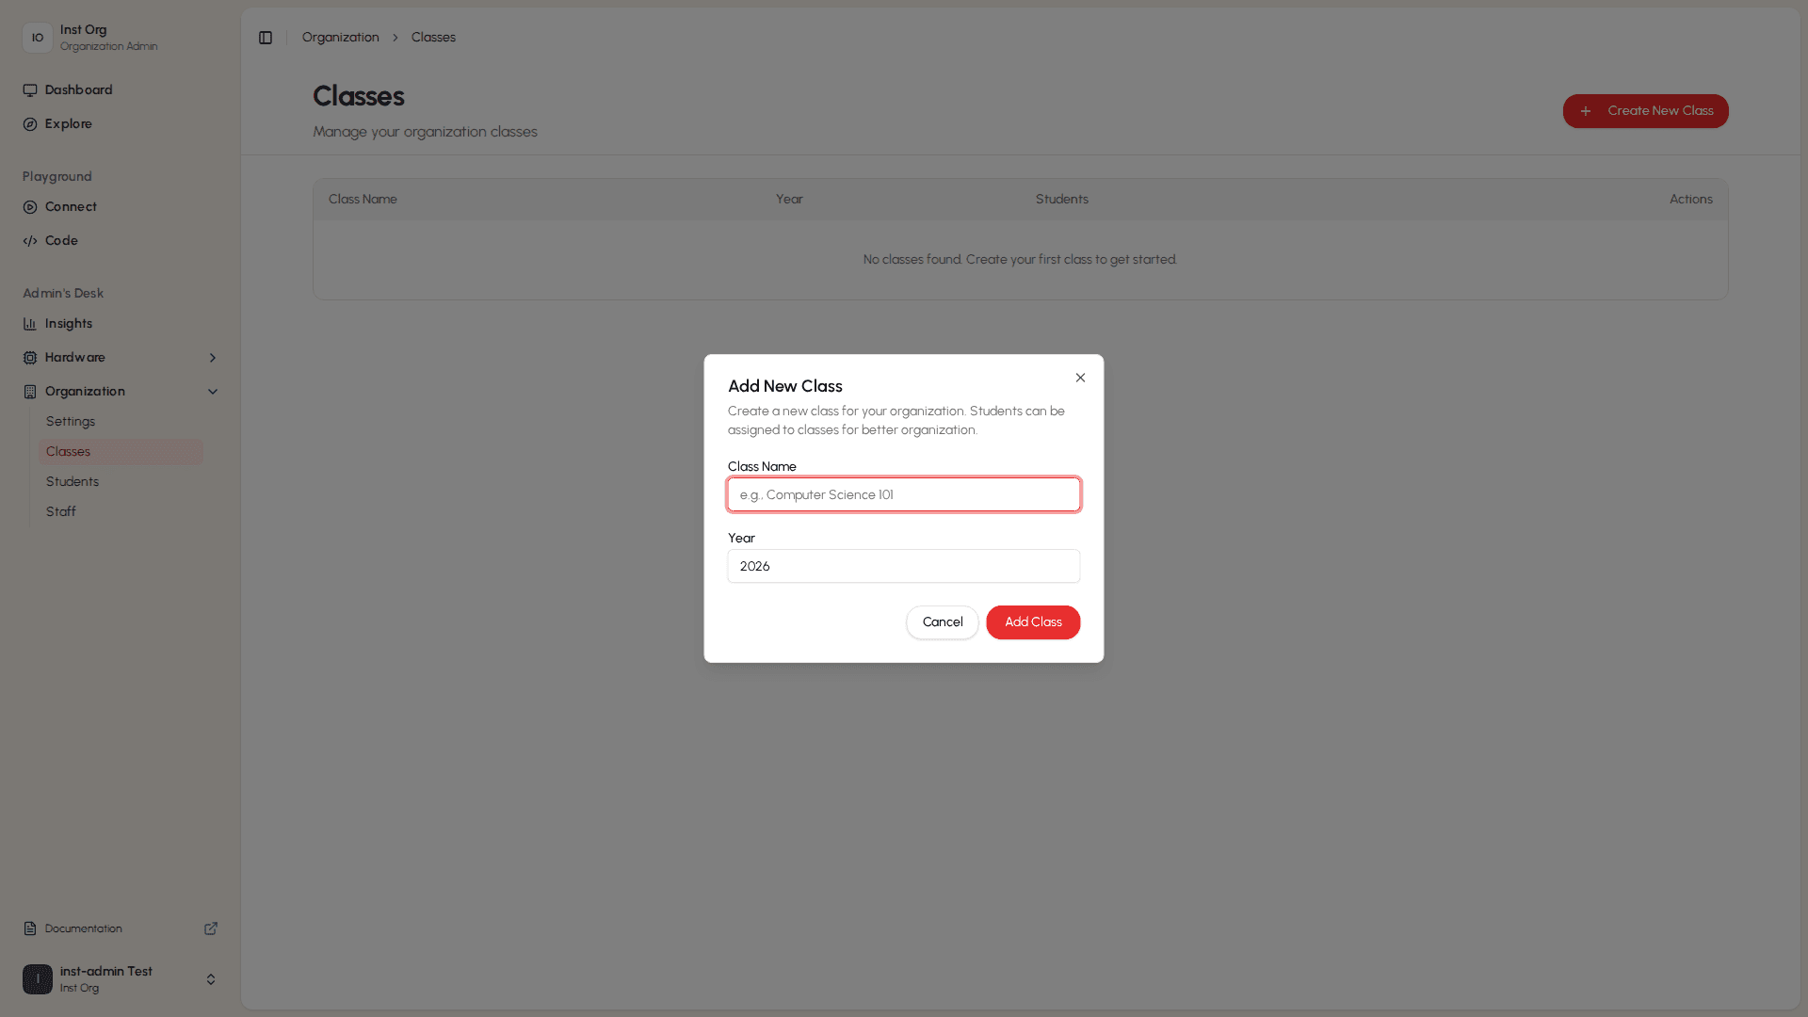Click the Hardware chip icon
The image size is (1808, 1017).
coord(30,358)
